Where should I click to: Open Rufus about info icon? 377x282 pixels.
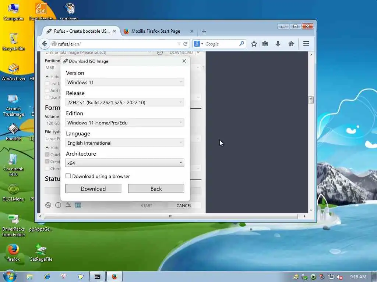pyautogui.click(x=58, y=205)
